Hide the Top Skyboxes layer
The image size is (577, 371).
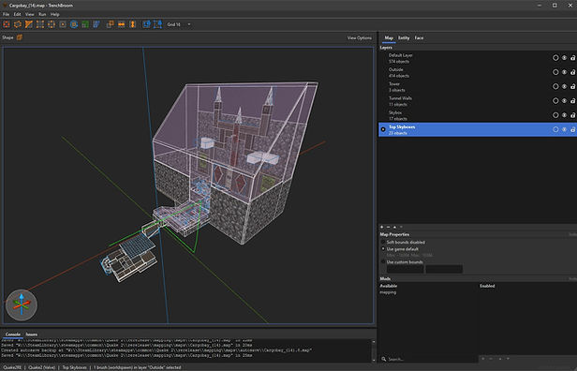click(x=565, y=129)
